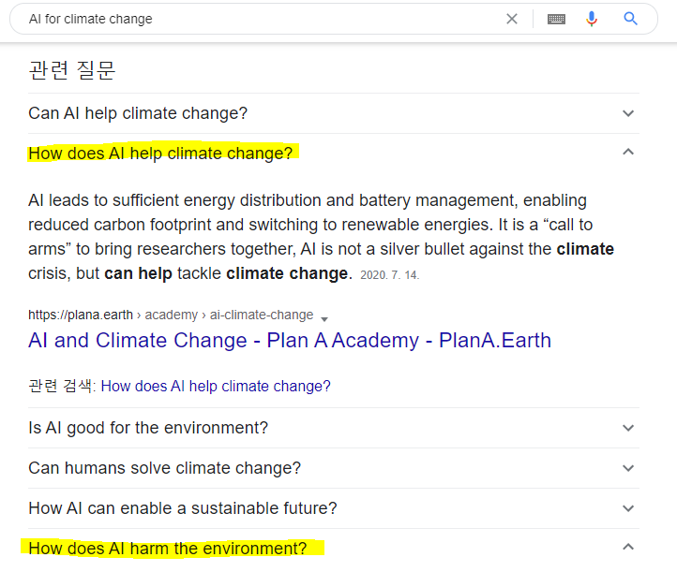Expand 'How AI can enable a sustainable future?' chevron
This screenshot has height=572, width=677.
click(x=628, y=508)
